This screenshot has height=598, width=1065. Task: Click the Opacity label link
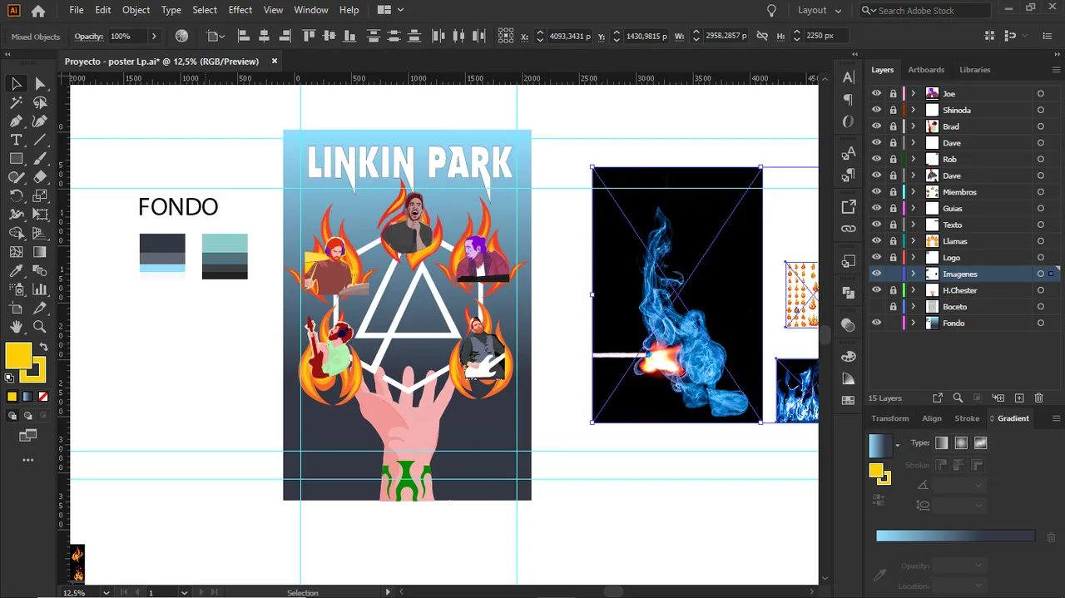coord(88,37)
